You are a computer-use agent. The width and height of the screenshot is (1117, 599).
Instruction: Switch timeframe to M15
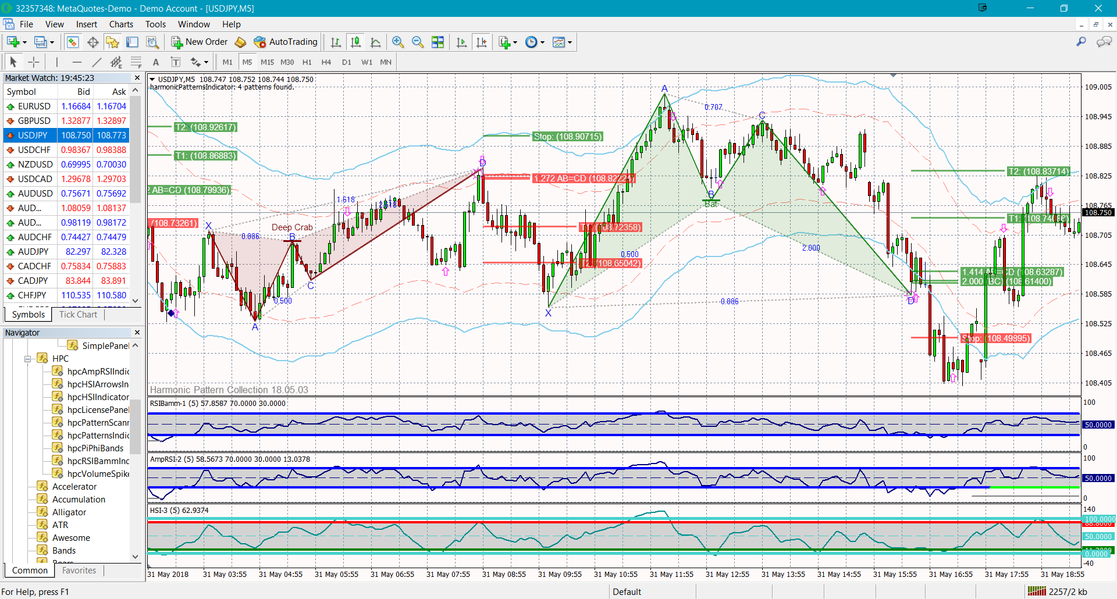point(267,62)
